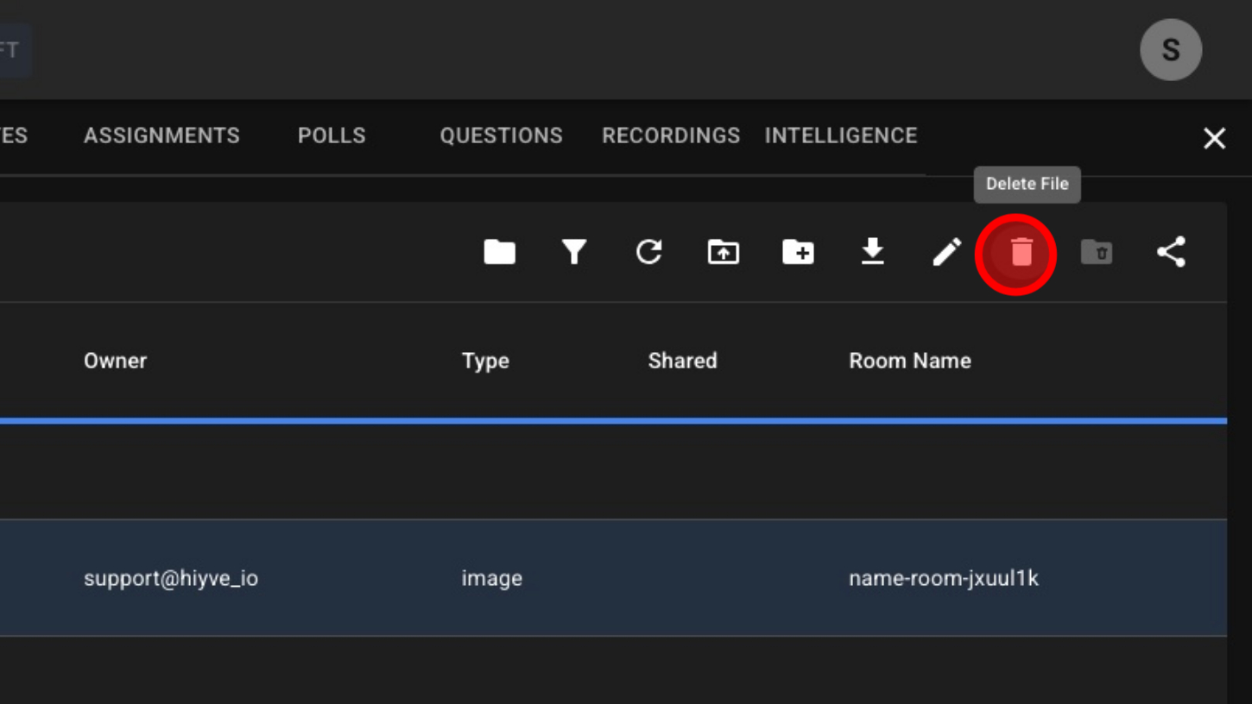
Task: Click the Room Name column header
Action: 909,361
